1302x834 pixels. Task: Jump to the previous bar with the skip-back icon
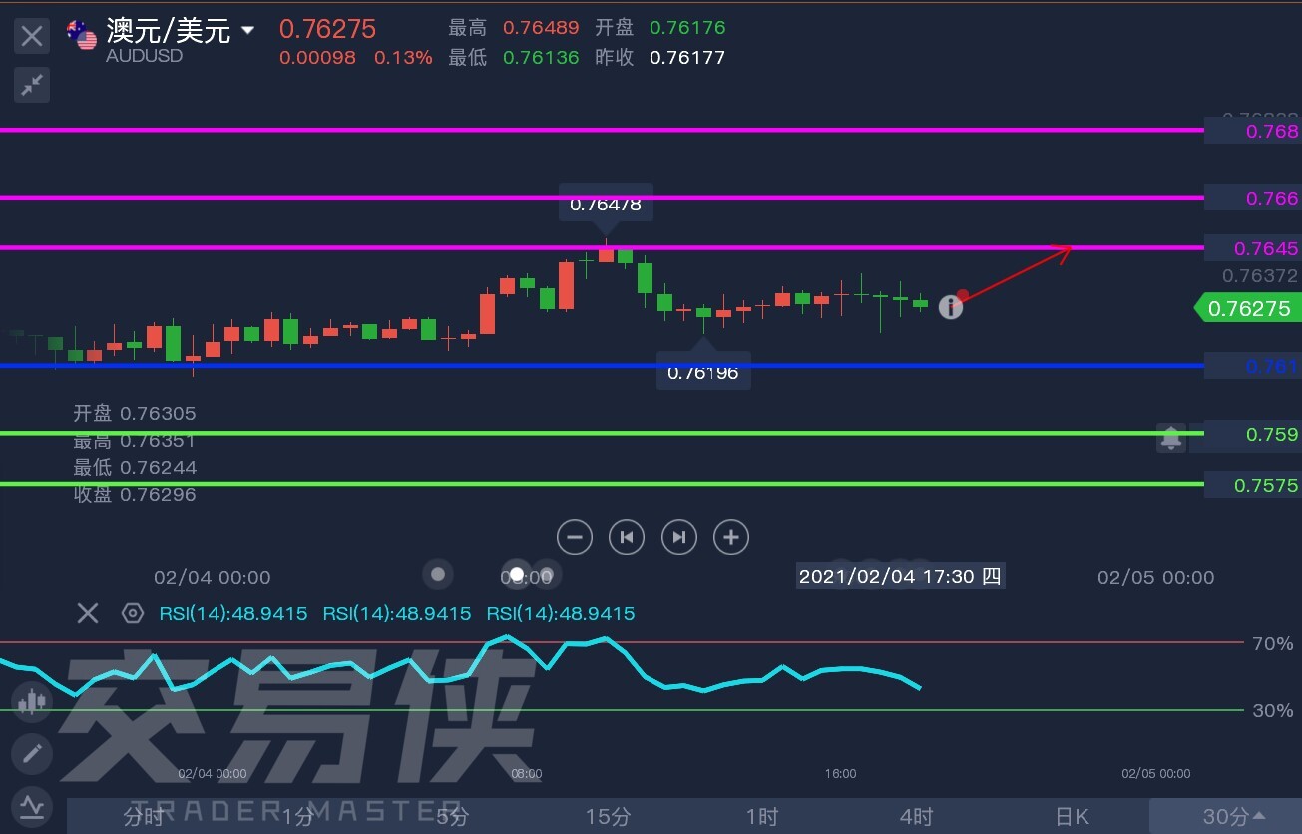tap(627, 537)
